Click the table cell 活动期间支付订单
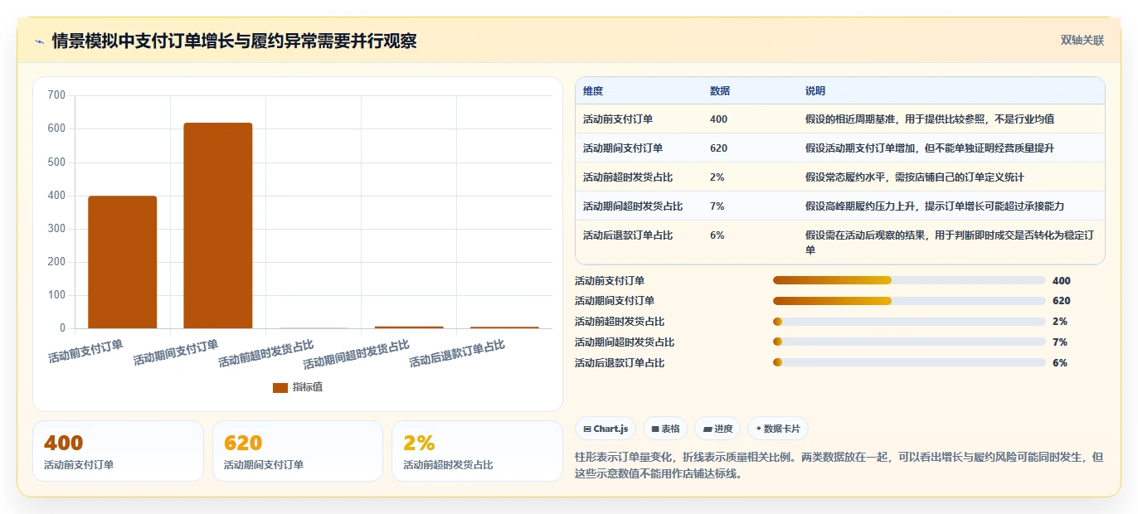This screenshot has height=514, width=1138. coord(623,148)
